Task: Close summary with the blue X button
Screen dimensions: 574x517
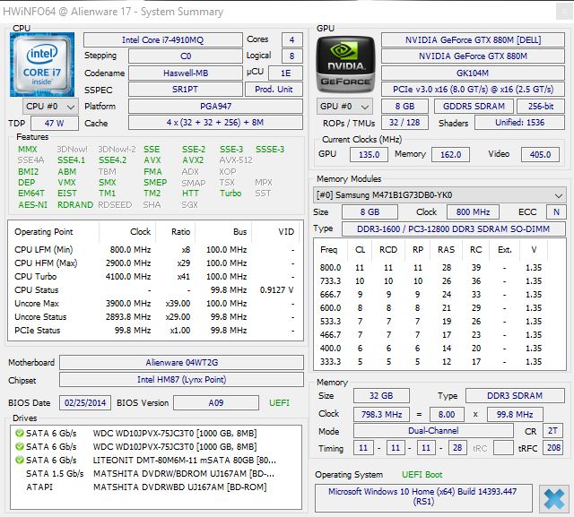Action: pyautogui.click(x=554, y=499)
